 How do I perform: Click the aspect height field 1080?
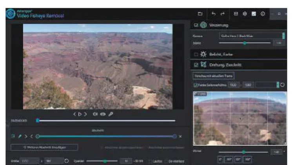(248, 85)
